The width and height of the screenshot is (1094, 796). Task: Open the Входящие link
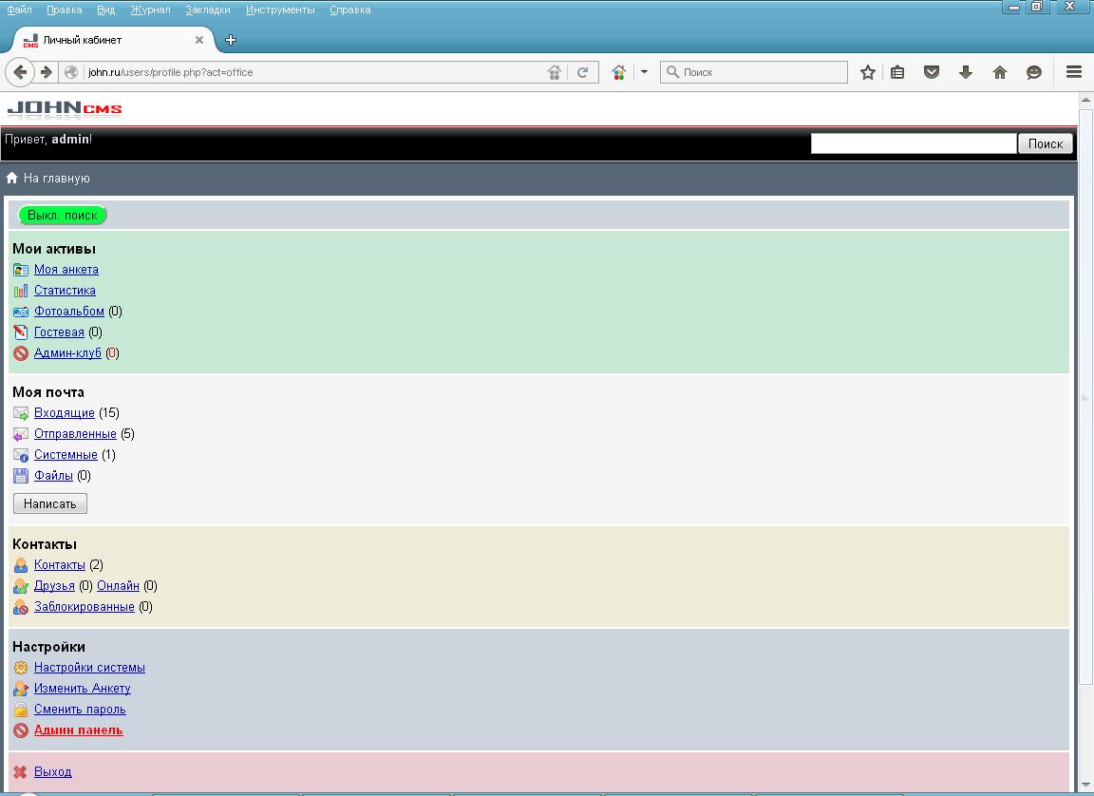(x=65, y=413)
